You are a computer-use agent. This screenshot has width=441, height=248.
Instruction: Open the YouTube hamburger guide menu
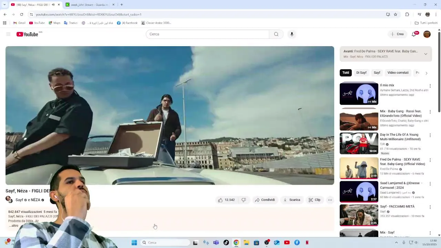[x=8, y=34]
